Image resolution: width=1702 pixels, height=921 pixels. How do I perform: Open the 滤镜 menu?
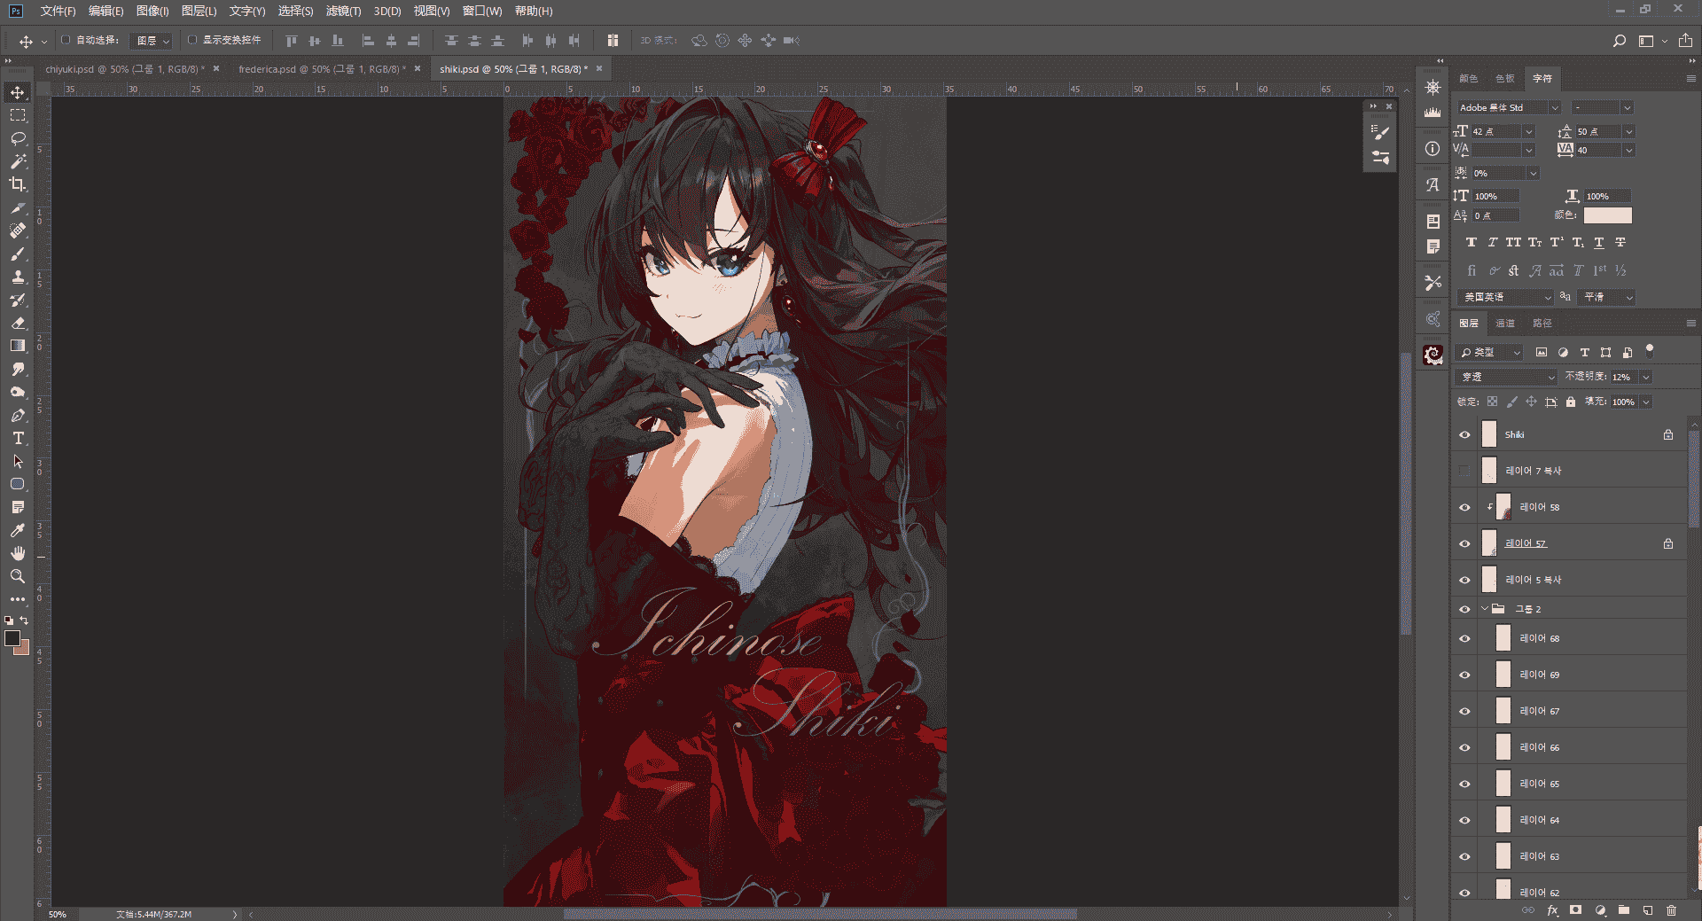343,11
